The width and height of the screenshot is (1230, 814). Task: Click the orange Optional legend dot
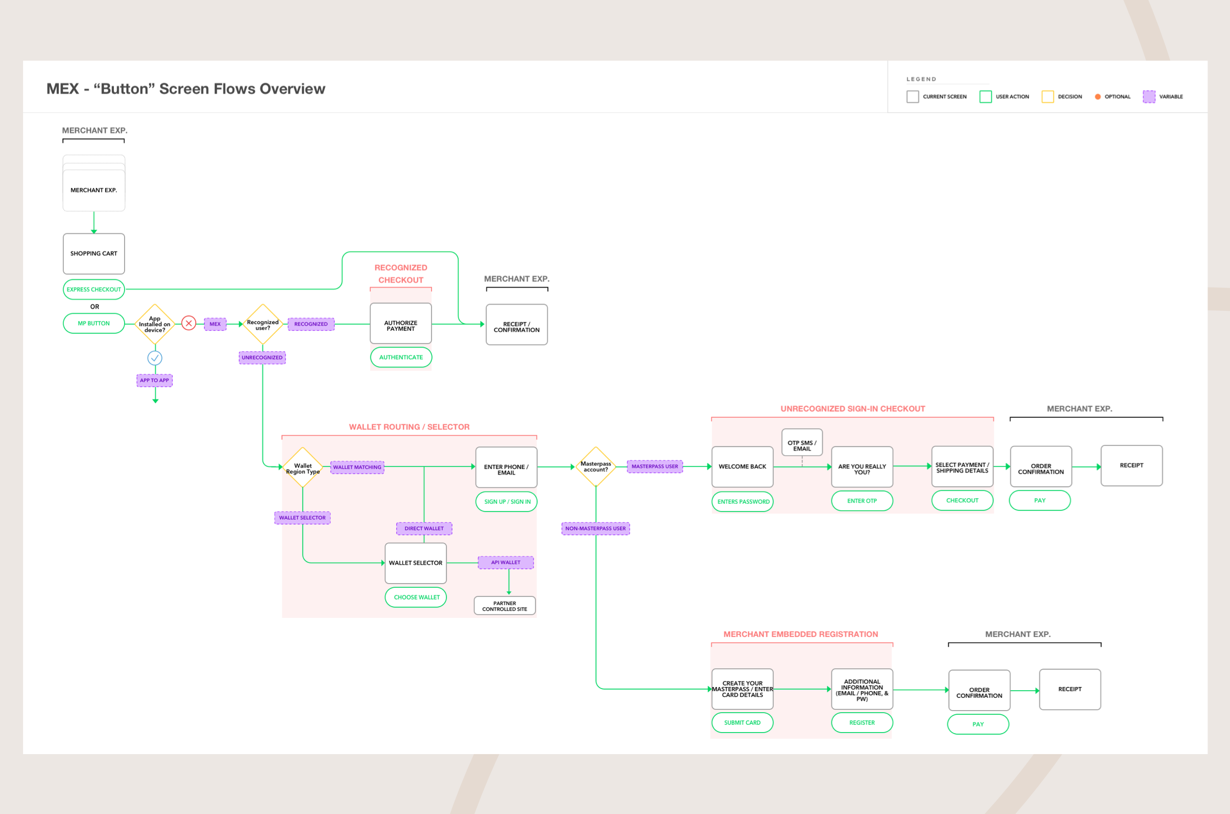click(x=1097, y=97)
